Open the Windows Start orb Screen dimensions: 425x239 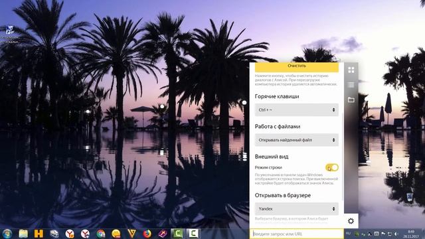coord(7,234)
